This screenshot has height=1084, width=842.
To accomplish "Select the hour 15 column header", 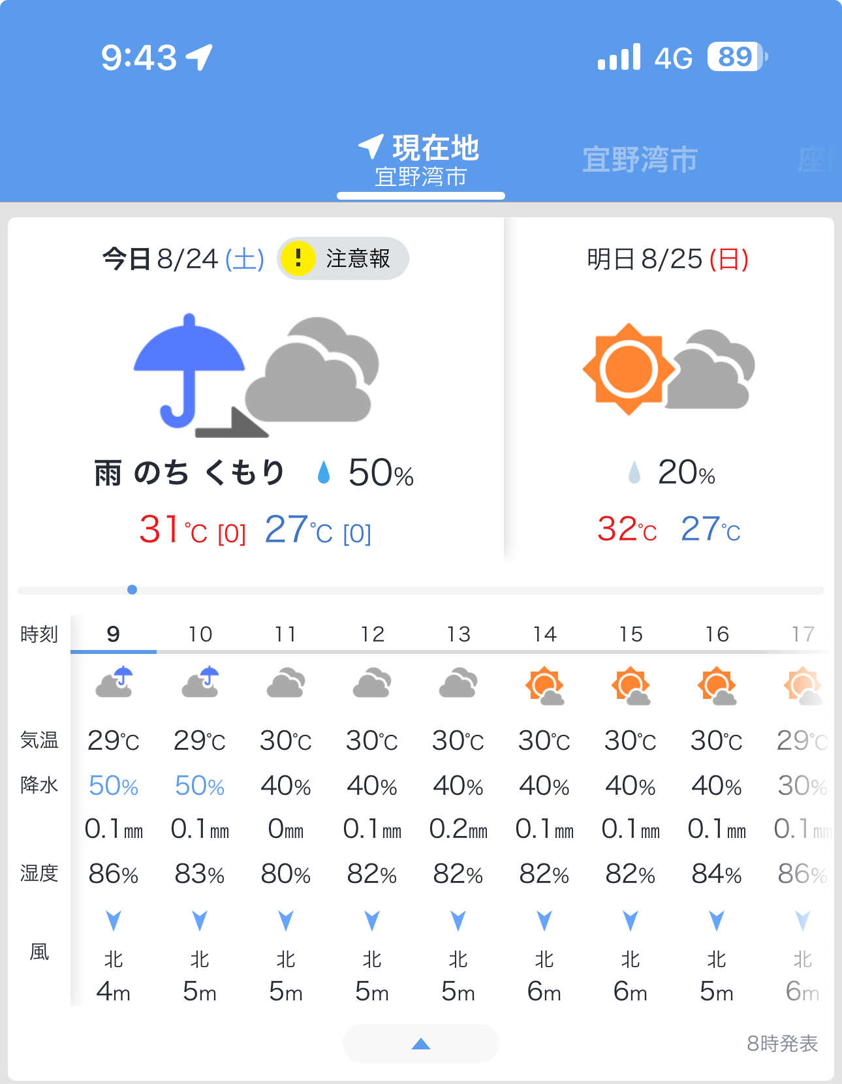I will click(631, 634).
